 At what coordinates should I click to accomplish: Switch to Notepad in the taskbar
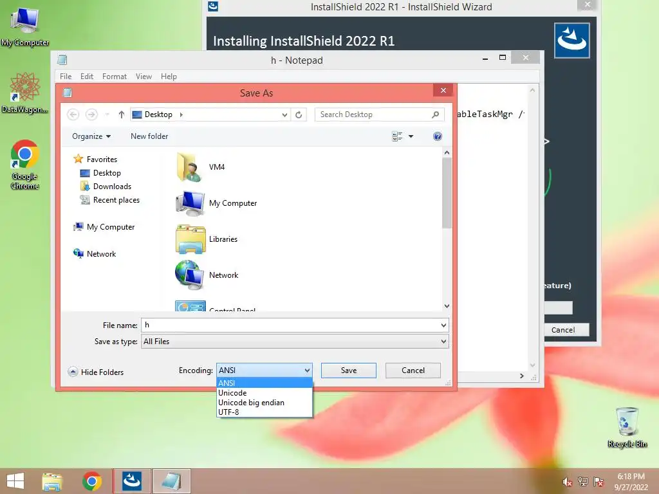(x=171, y=481)
